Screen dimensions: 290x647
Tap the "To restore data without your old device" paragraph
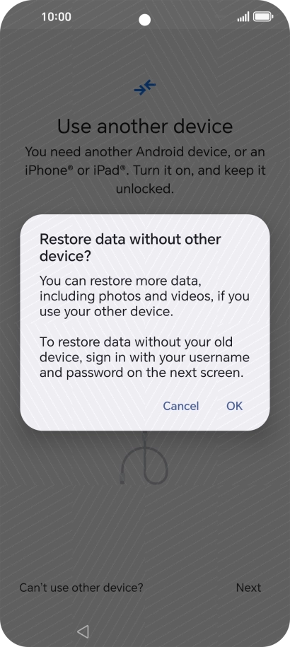pos(144,357)
